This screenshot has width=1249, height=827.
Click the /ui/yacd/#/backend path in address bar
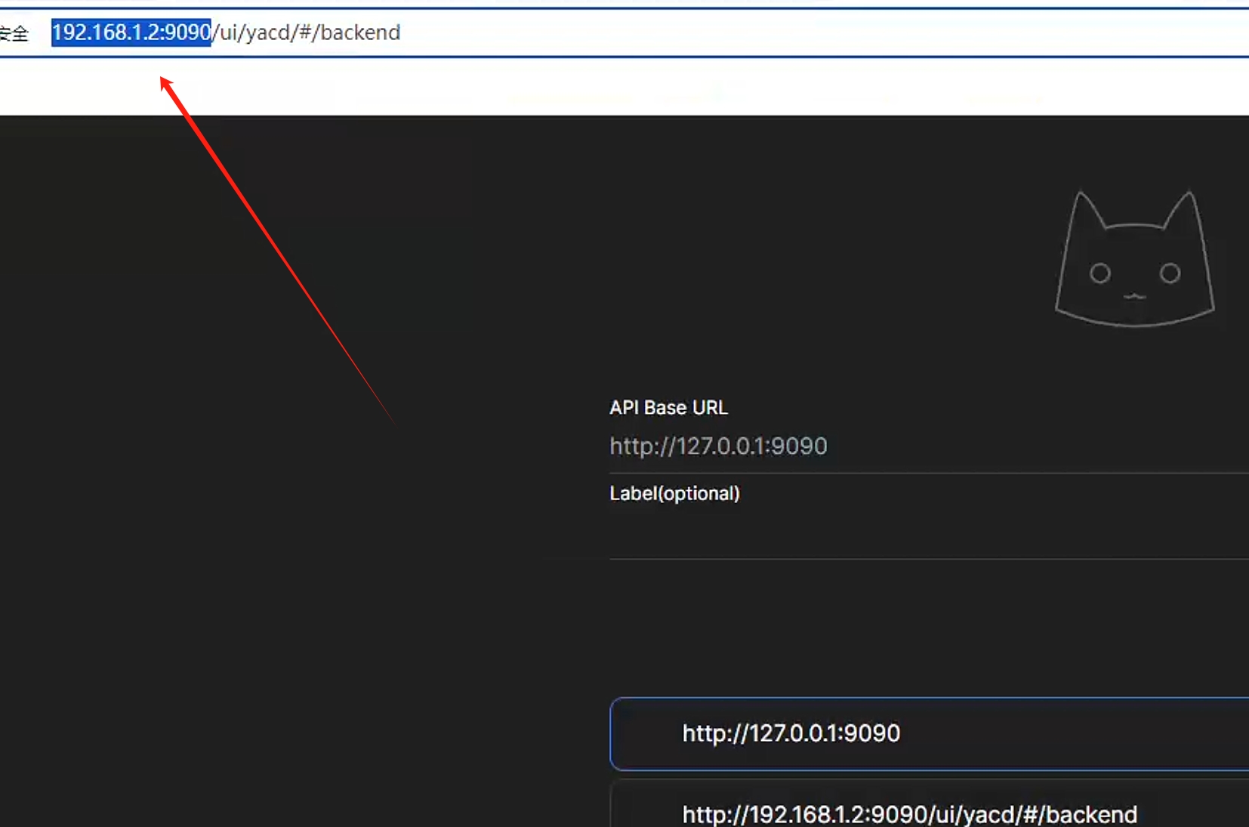[305, 32]
